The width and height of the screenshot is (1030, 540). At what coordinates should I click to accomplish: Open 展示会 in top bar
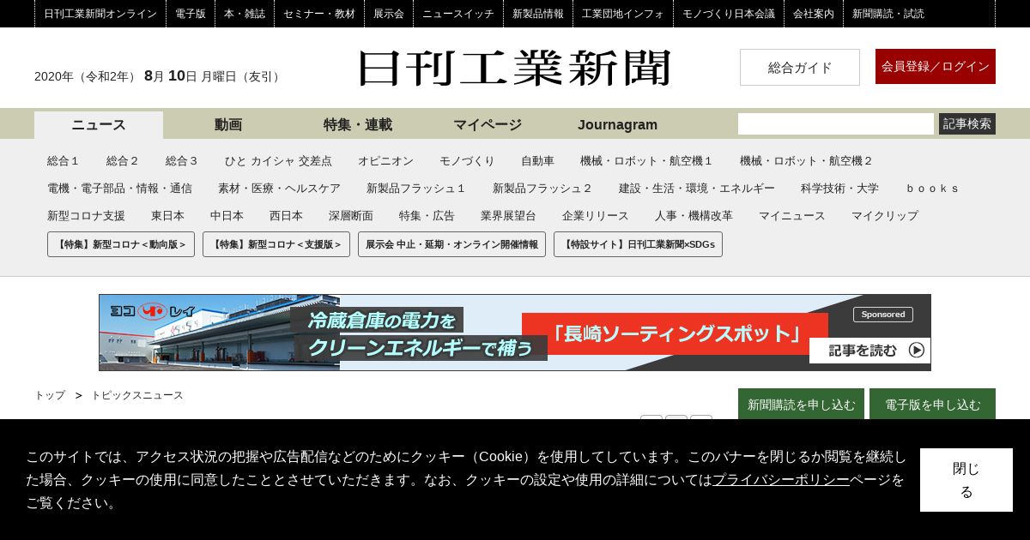click(x=389, y=14)
